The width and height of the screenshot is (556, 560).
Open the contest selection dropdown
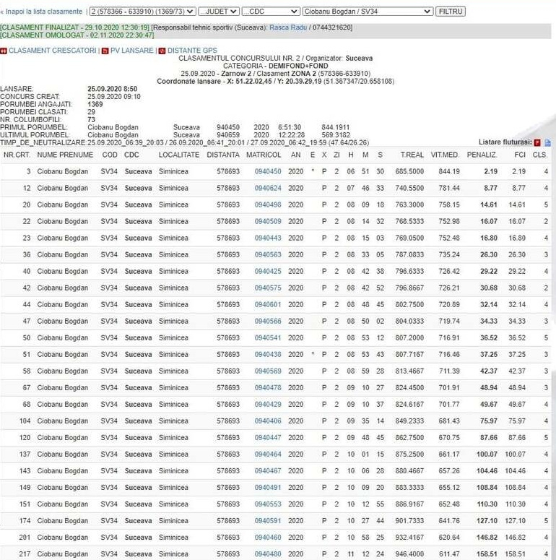tap(142, 12)
